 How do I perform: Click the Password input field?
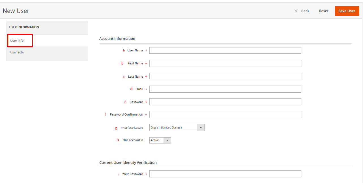225,102
